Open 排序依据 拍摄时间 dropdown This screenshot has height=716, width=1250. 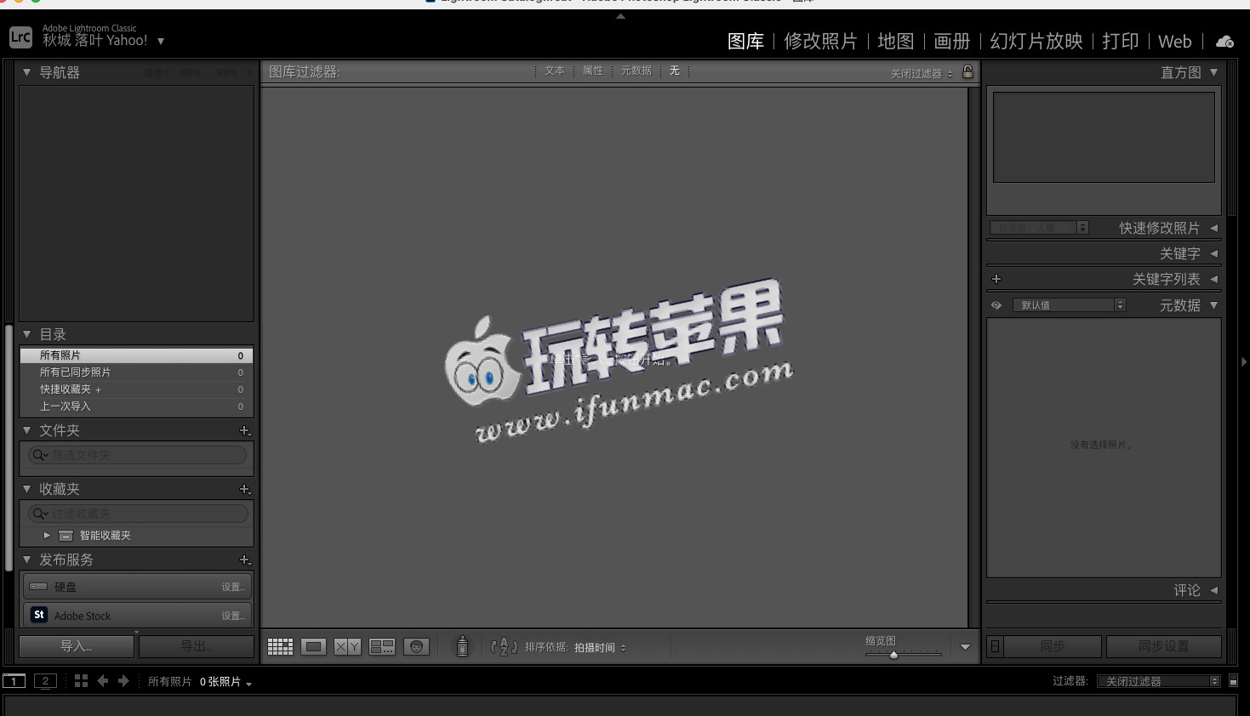600,648
